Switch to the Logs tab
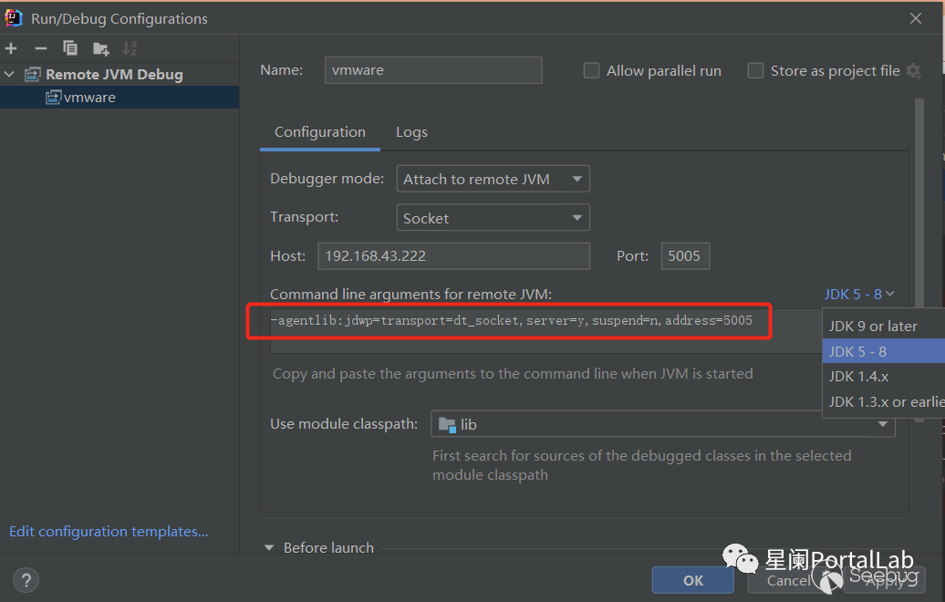This screenshot has height=602, width=945. click(411, 132)
